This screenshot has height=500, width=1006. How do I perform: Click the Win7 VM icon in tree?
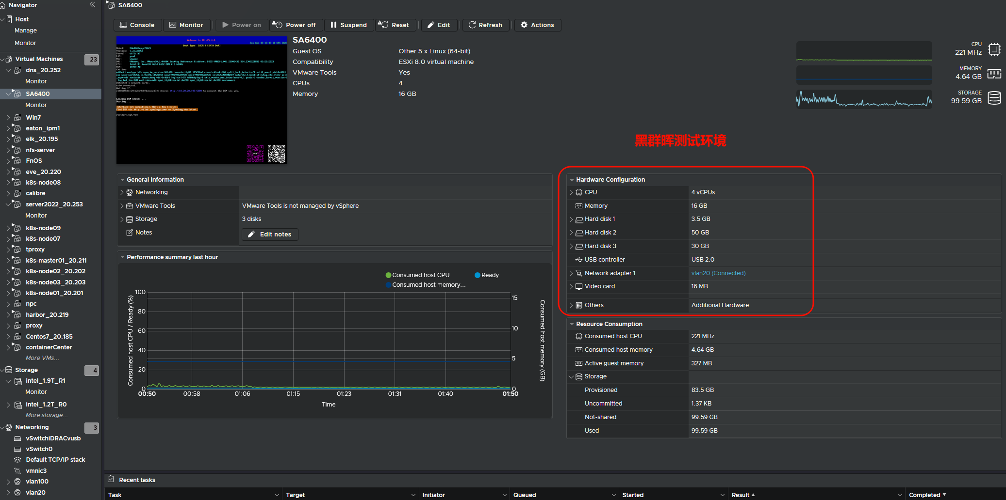(17, 118)
